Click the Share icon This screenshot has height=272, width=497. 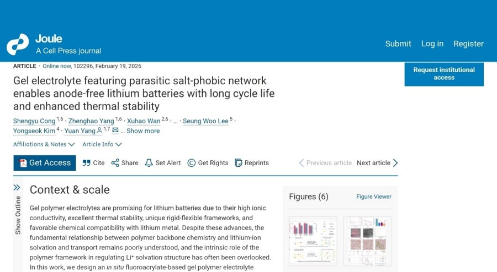(115, 163)
